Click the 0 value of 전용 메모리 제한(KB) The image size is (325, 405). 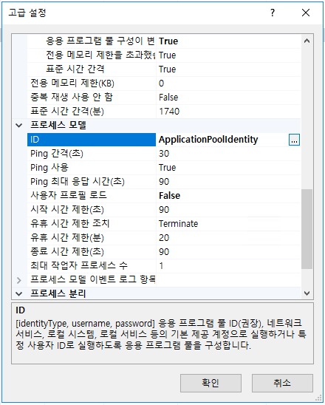tap(228, 84)
